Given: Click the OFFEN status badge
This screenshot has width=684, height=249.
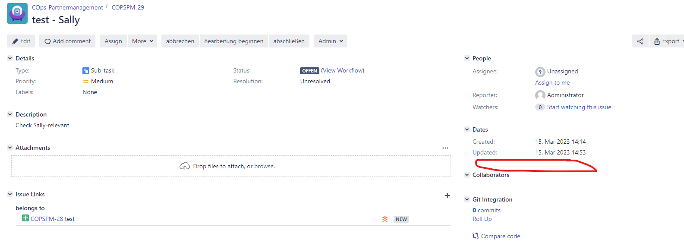Looking at the screenshot, I should (309, 71).
